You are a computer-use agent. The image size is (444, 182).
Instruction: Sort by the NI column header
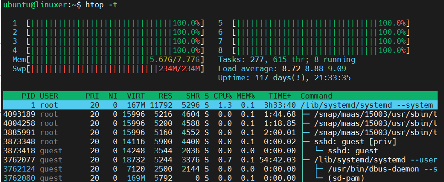[x=112, y=96]
